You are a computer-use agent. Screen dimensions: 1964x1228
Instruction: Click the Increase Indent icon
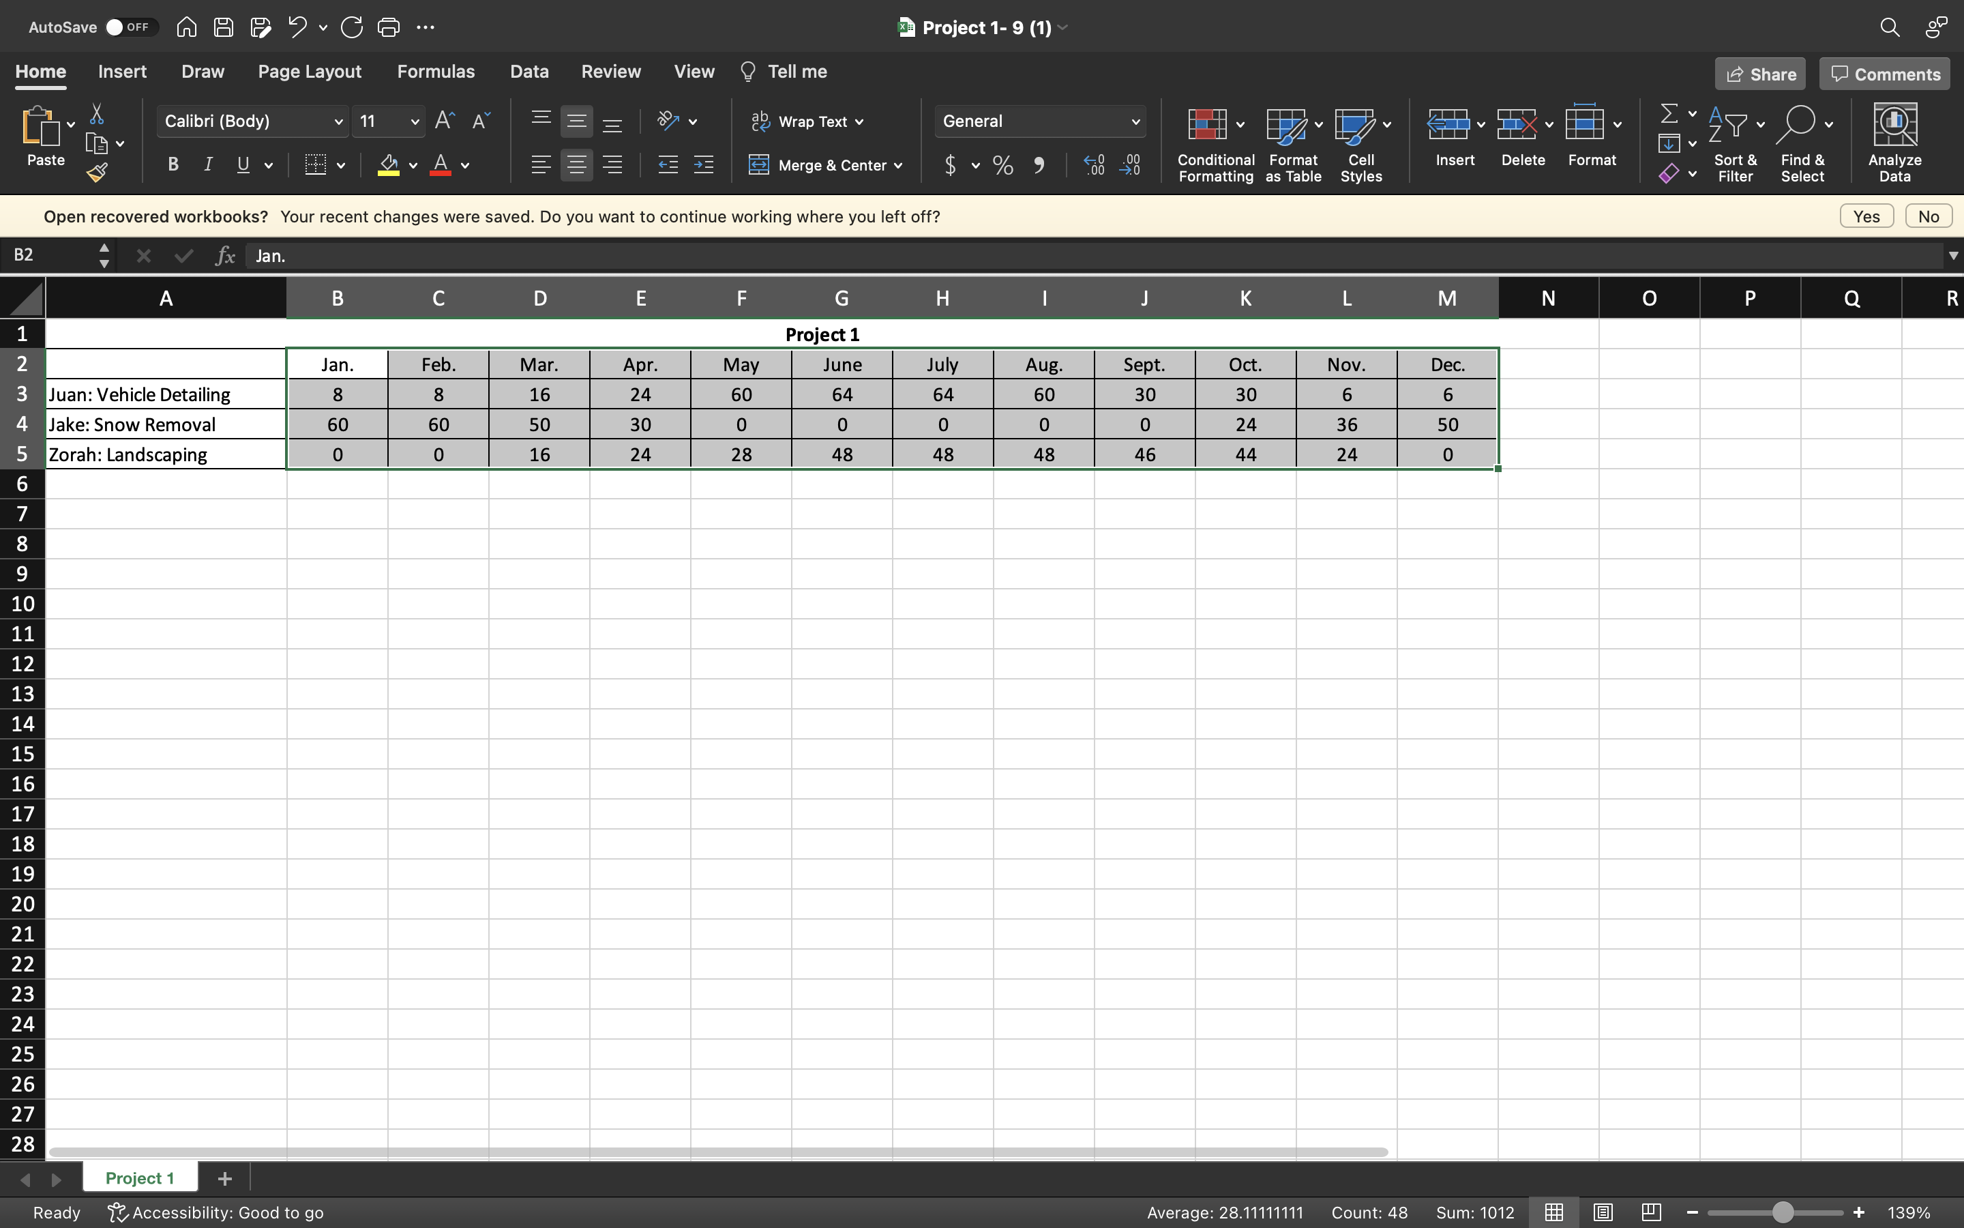[704, 166]
